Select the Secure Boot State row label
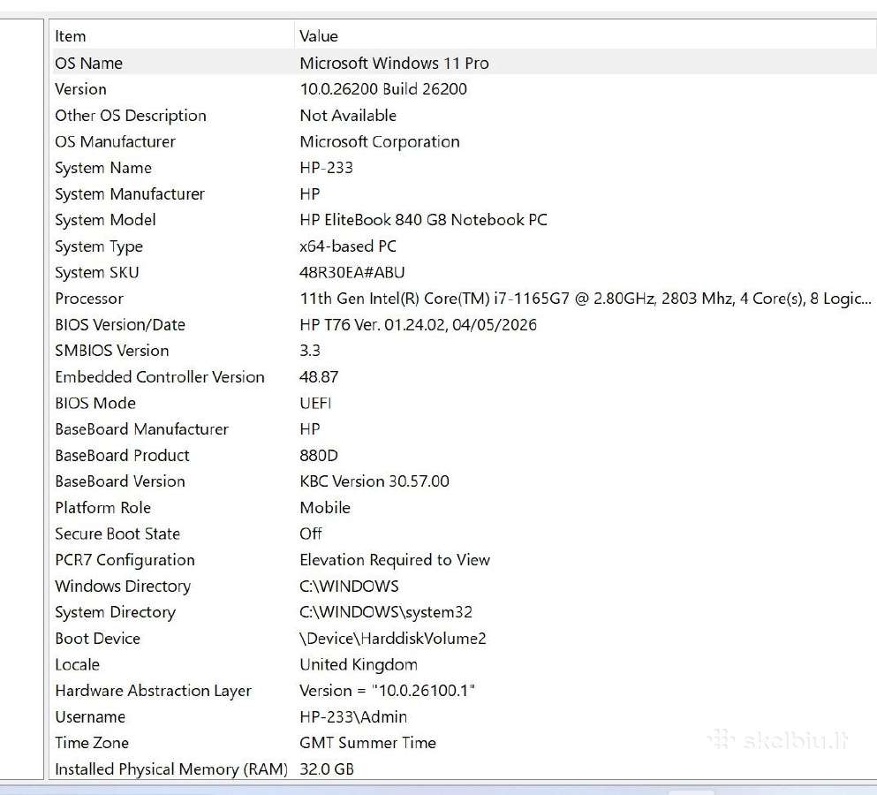 pyautogui.click(x=117, y=534)
